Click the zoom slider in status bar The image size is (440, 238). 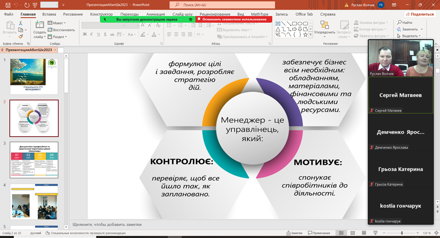(402, 233)
